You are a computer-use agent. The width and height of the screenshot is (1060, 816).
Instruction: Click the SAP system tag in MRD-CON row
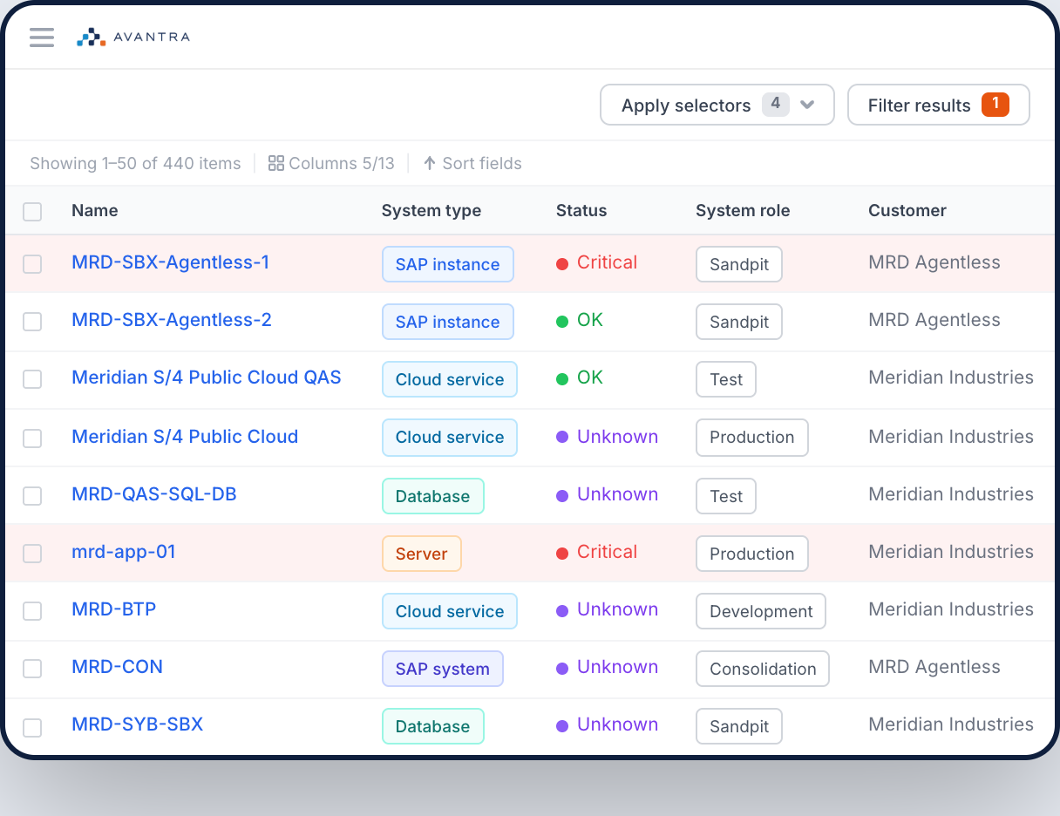coord(443,669)
